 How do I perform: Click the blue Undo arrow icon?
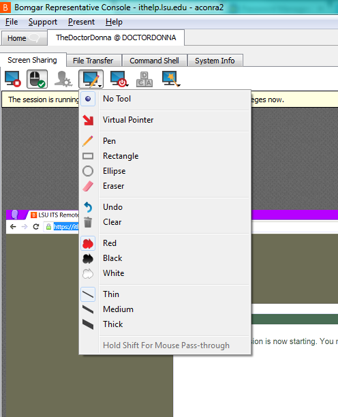[88, 207]
